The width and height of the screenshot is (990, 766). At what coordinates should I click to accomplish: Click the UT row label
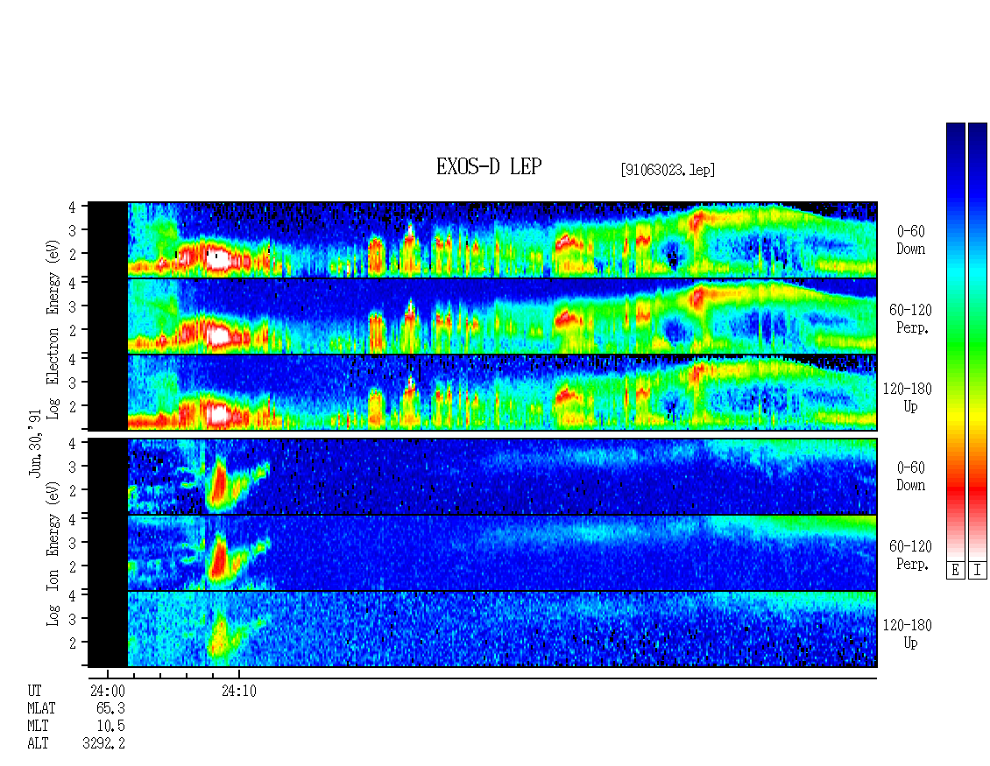(x=34, y=691)
